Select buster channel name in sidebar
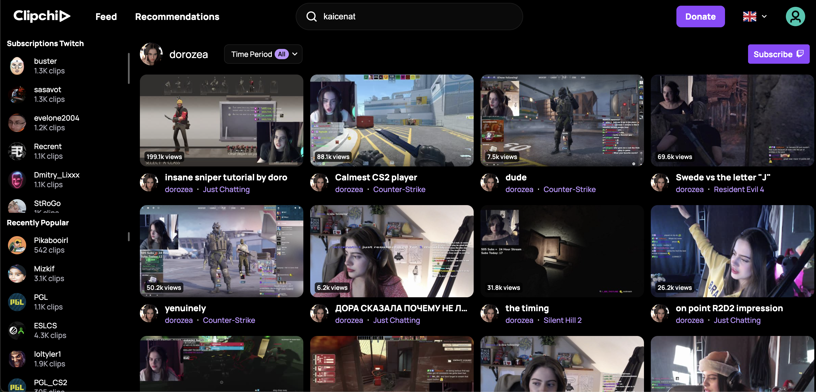This screenshot has height=392, width=816. point(45,61)
